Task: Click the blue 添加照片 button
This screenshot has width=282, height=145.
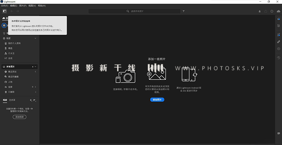Action: click(157, 99)
